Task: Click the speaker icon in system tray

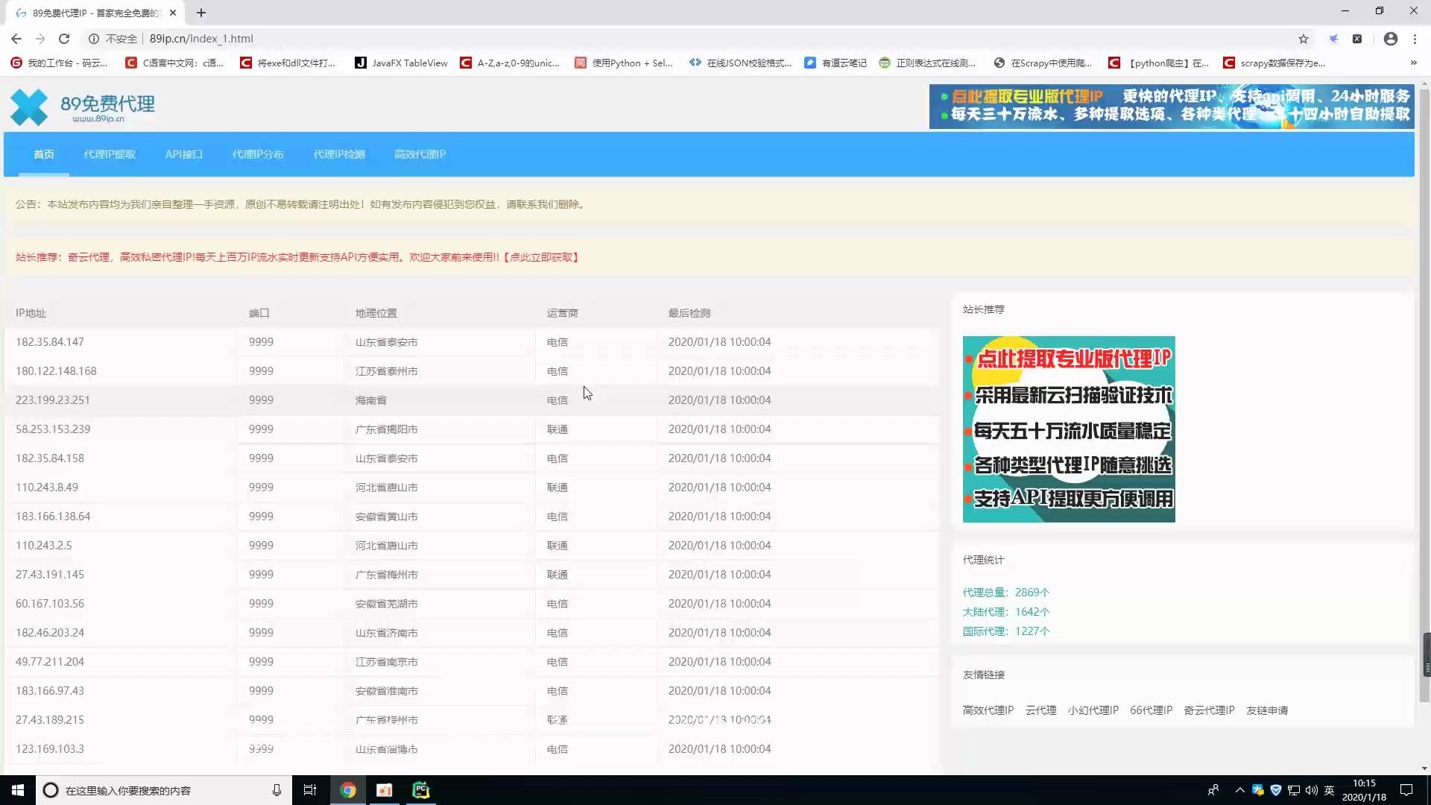Action: [1310, 789]
